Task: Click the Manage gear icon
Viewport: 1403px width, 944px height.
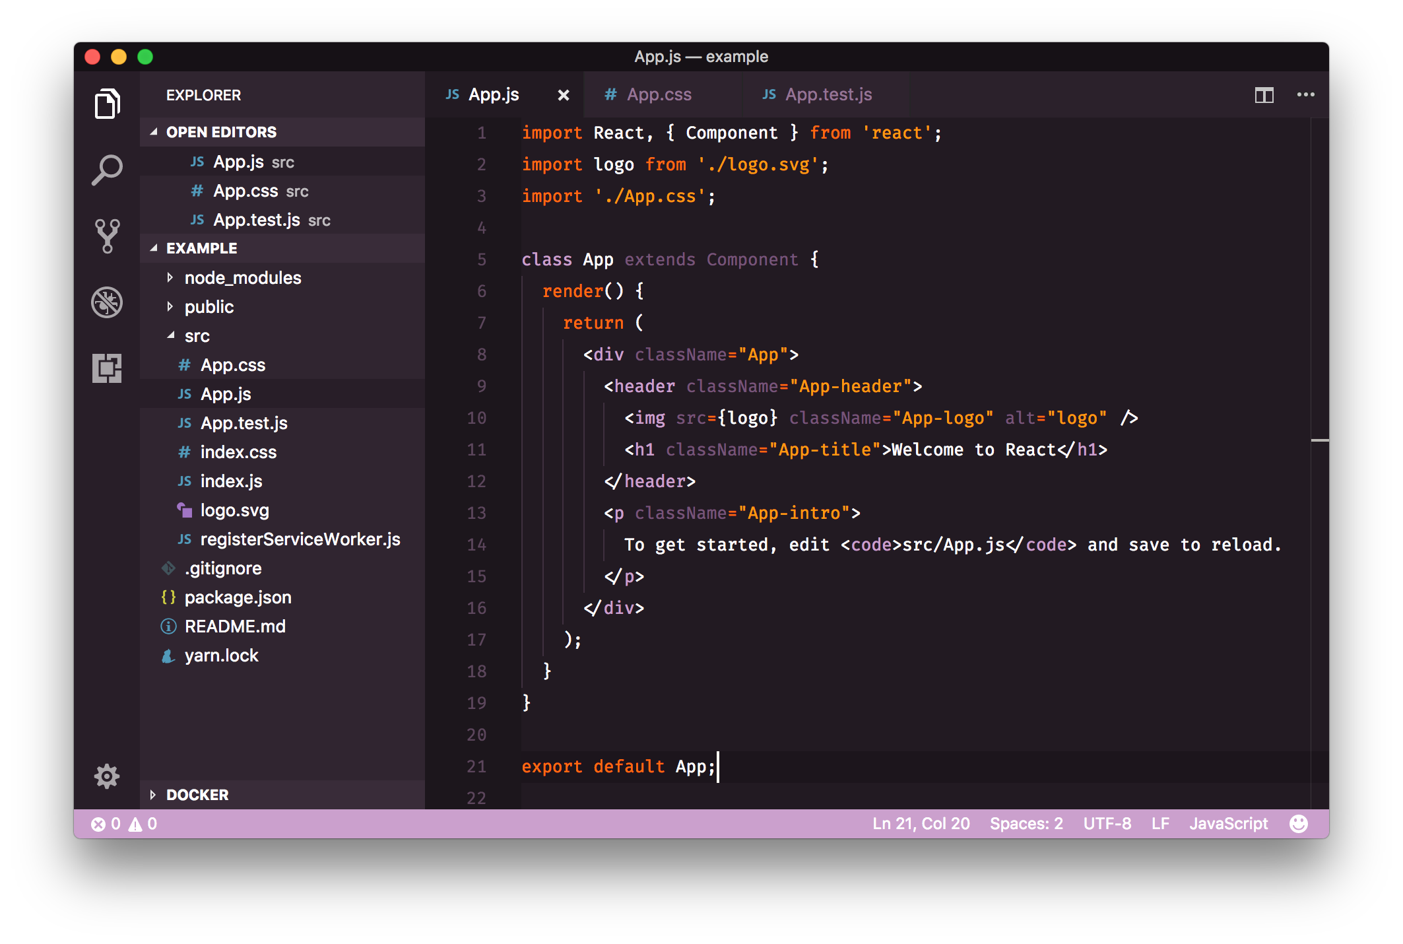Action: (107, 776)
